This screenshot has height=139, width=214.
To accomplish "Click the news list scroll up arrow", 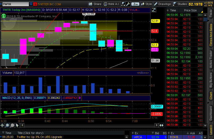I will (x=127, y=137).
